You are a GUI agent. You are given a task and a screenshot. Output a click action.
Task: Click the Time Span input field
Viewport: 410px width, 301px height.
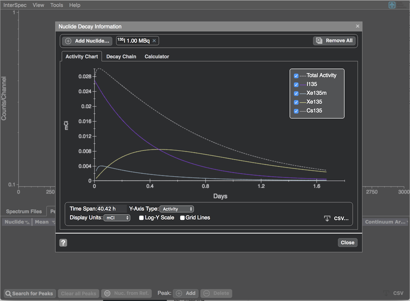111,209
